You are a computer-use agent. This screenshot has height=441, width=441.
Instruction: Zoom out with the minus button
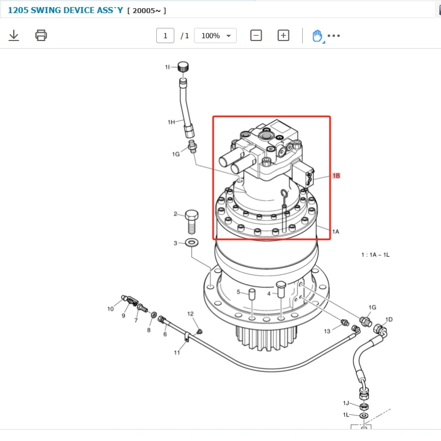(256, 36)
